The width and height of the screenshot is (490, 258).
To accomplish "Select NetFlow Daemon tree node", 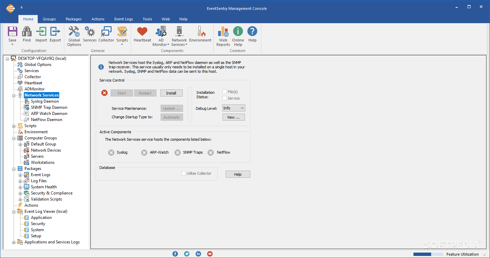I will 47,120.
